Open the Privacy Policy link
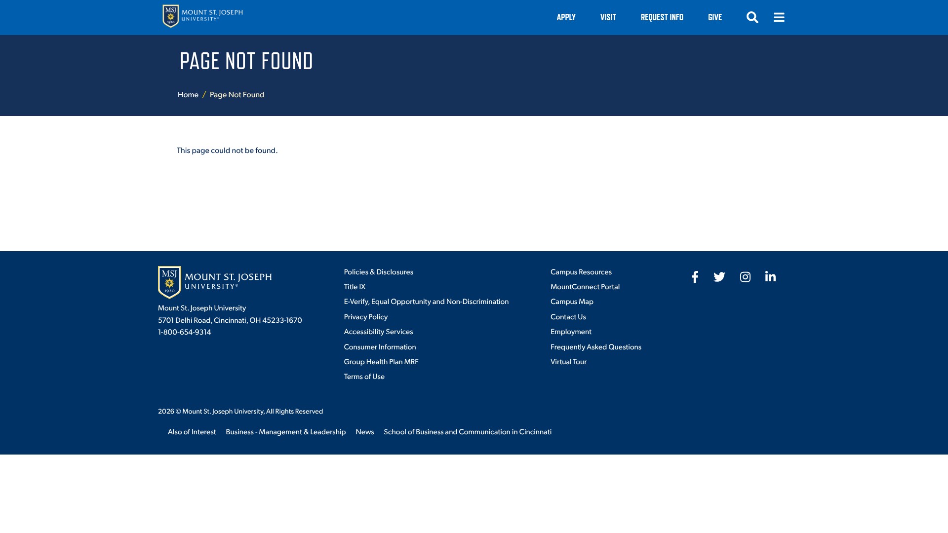 point(365,317)
